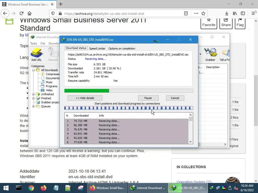Bookmark this page with the star icon
Viewport: 258px width, 193px height.
[203, 14]
